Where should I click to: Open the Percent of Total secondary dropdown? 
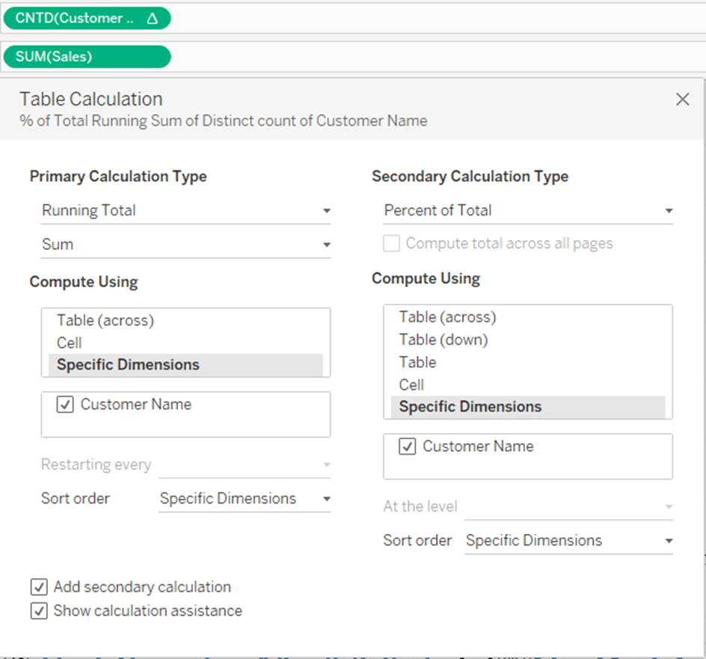(528, 211)
